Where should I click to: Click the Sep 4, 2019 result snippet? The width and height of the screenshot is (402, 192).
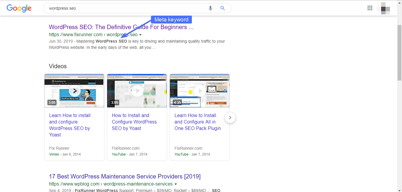[x=134, y=190]
